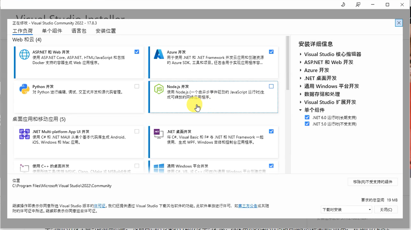Switch to the 工作负荷 tab
Viewport: 411px width, 230px height.
(23, 31)
